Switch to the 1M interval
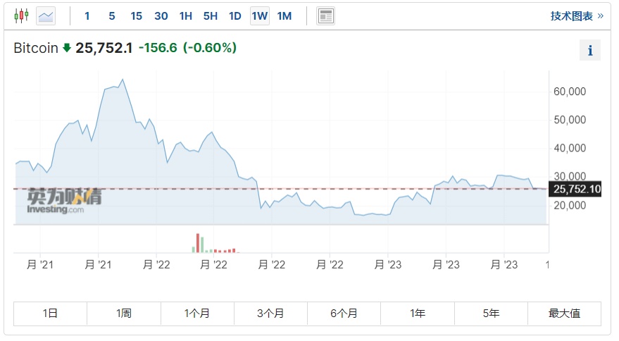619x341 pixels. click(x=285, y=15)
